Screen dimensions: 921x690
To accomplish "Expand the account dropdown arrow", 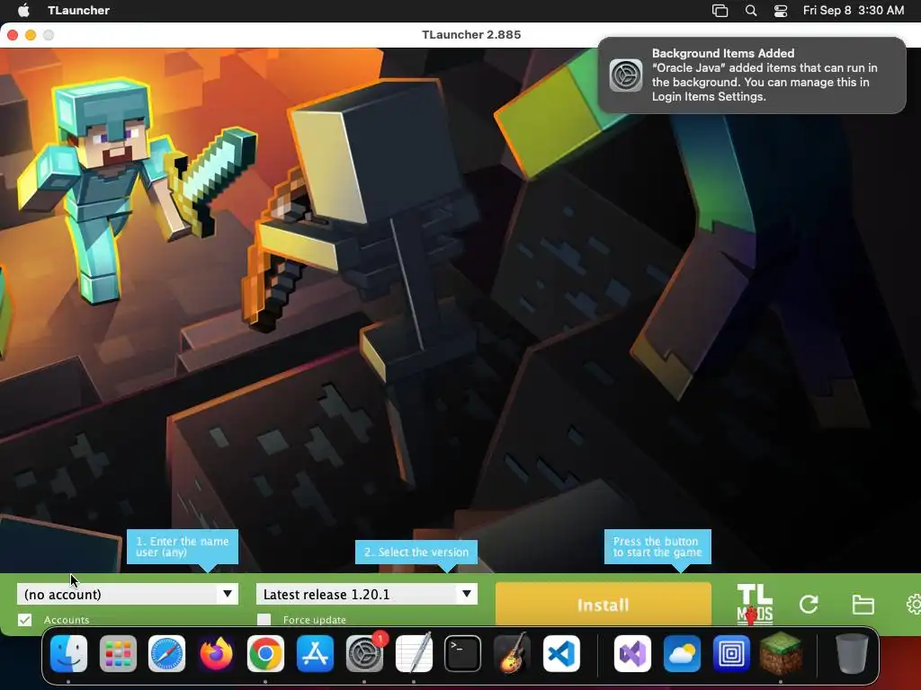I will pos(228,594).
